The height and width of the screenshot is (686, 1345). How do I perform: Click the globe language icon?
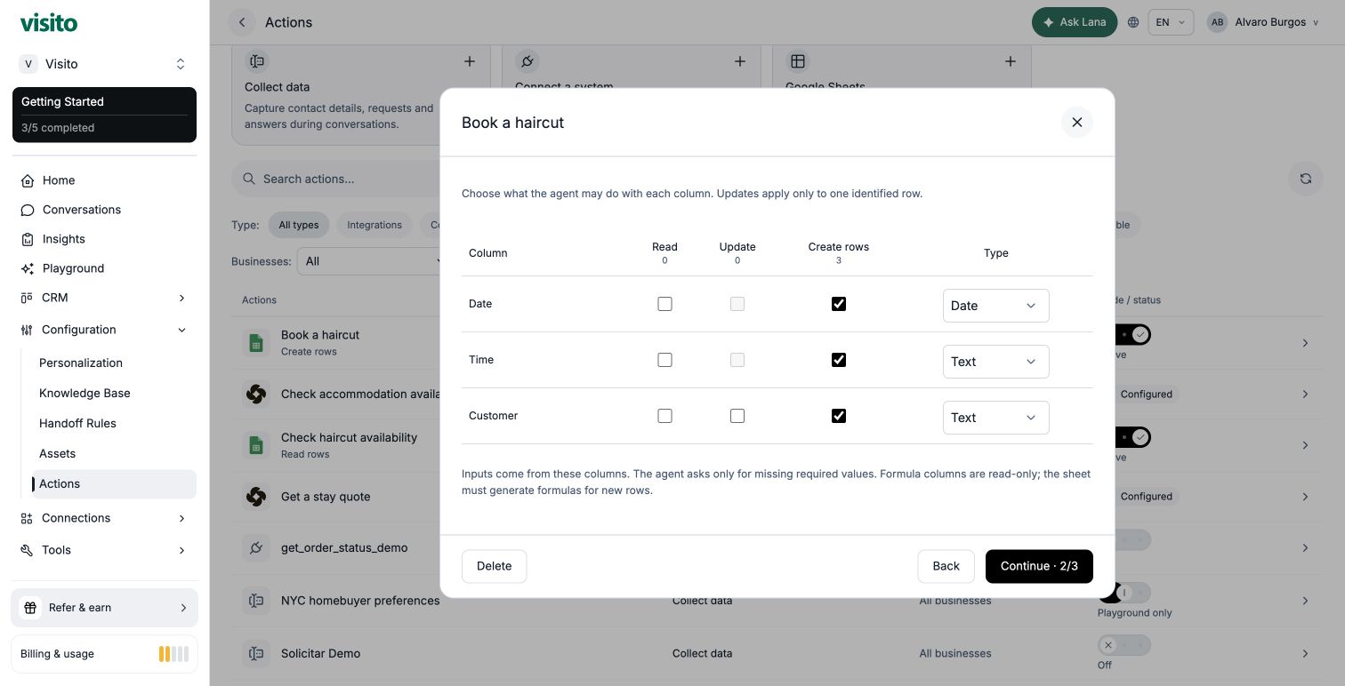(1133, 22)
